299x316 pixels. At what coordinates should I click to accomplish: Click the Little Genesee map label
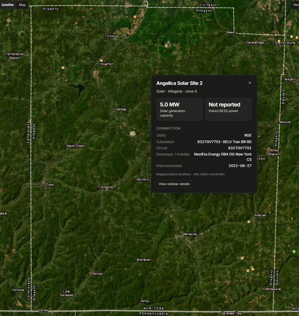point(67,294)
